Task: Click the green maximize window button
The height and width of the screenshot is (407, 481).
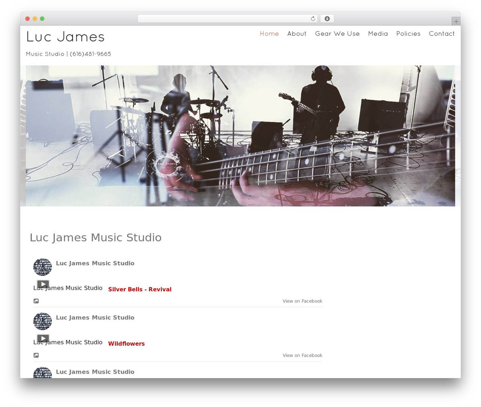Action: point(42,19)
